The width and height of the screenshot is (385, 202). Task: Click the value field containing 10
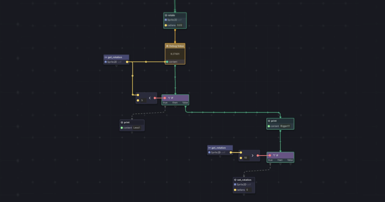(246, 158)
